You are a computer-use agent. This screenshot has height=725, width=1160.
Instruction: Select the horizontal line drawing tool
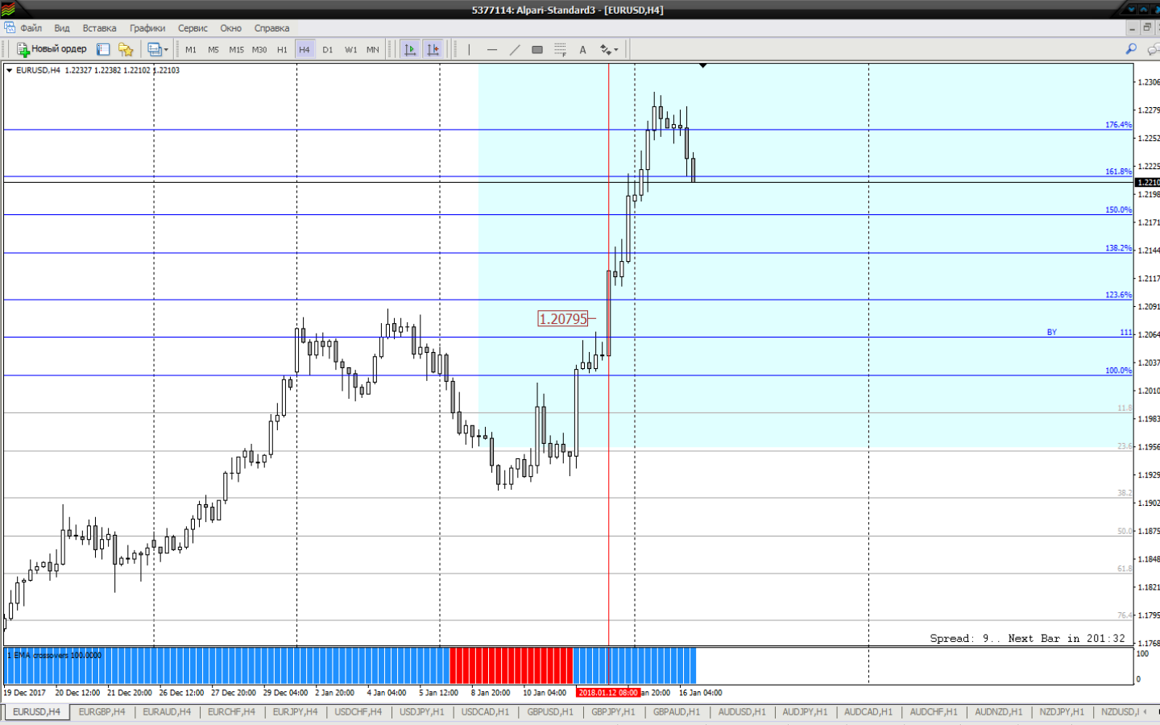(x=492, y=50)
